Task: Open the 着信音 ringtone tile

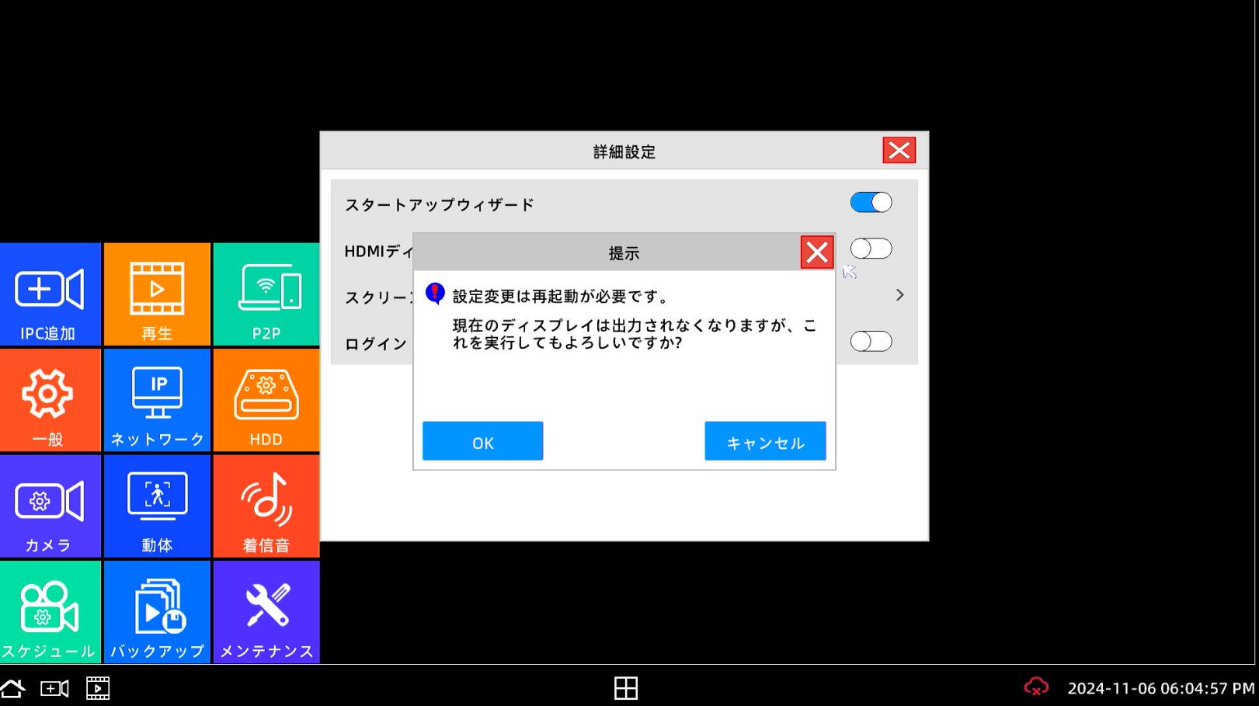Action: (266, 506)
